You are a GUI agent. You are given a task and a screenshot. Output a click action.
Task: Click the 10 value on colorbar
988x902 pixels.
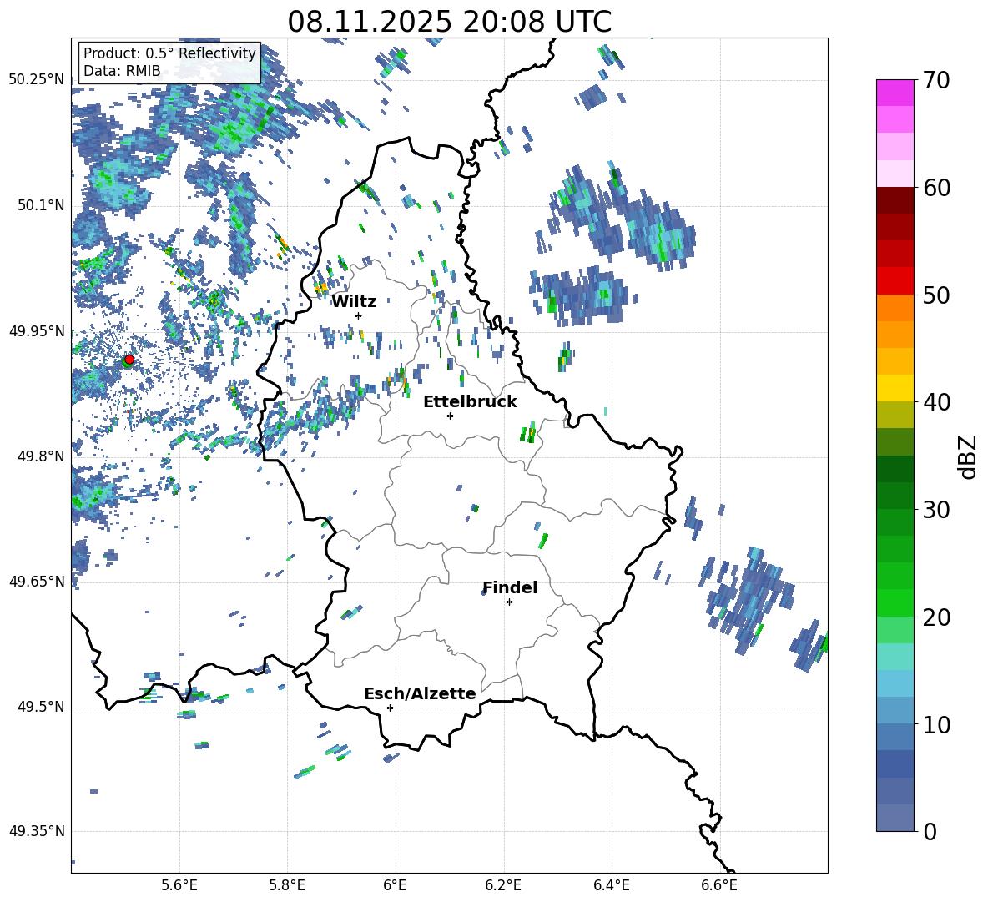(936, 724)
